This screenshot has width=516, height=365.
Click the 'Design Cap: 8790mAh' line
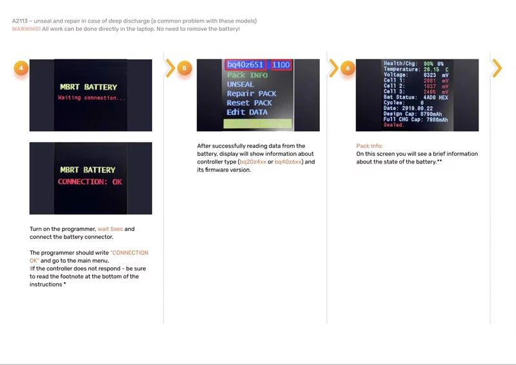pyautogui.click(x=413, y=114)
